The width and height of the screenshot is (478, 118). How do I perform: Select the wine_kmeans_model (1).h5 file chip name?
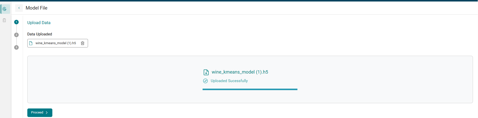(56, 43)
